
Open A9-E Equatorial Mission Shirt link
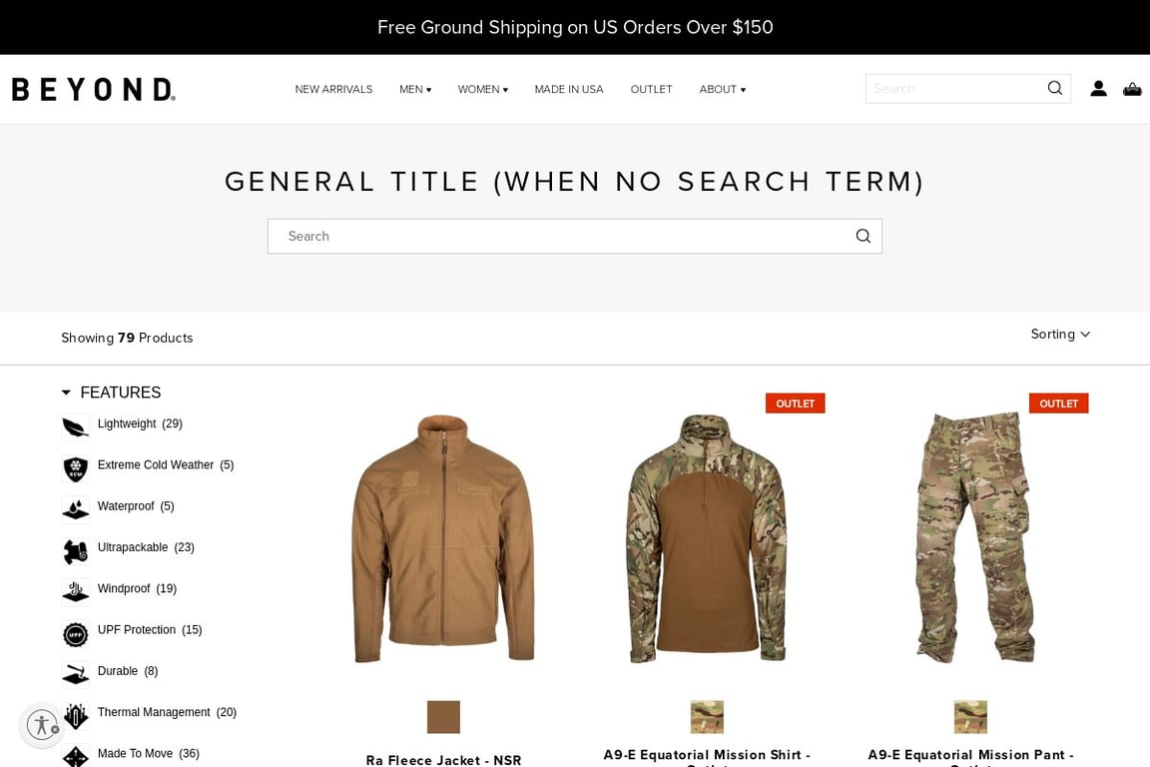coord(707,756)
